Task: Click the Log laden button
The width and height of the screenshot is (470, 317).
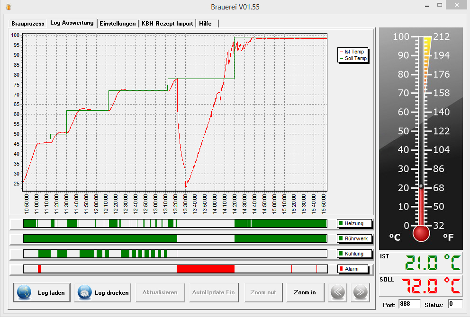Action: coord(42,292)
